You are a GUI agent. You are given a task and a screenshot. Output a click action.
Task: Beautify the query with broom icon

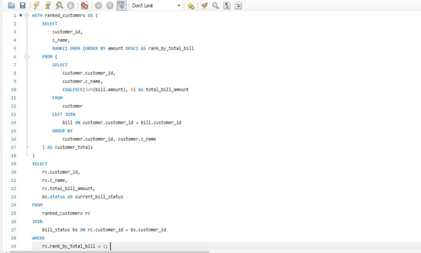pyautogui.click(x=204, y=6)
